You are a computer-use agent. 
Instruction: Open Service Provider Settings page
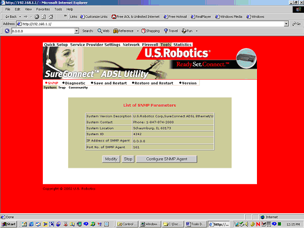pos(95,45)
